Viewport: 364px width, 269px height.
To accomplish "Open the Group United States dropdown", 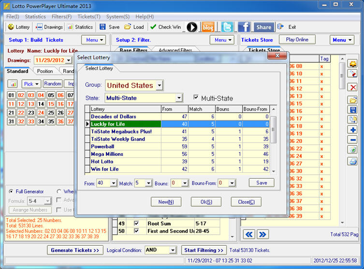I will tap(159, 85).
